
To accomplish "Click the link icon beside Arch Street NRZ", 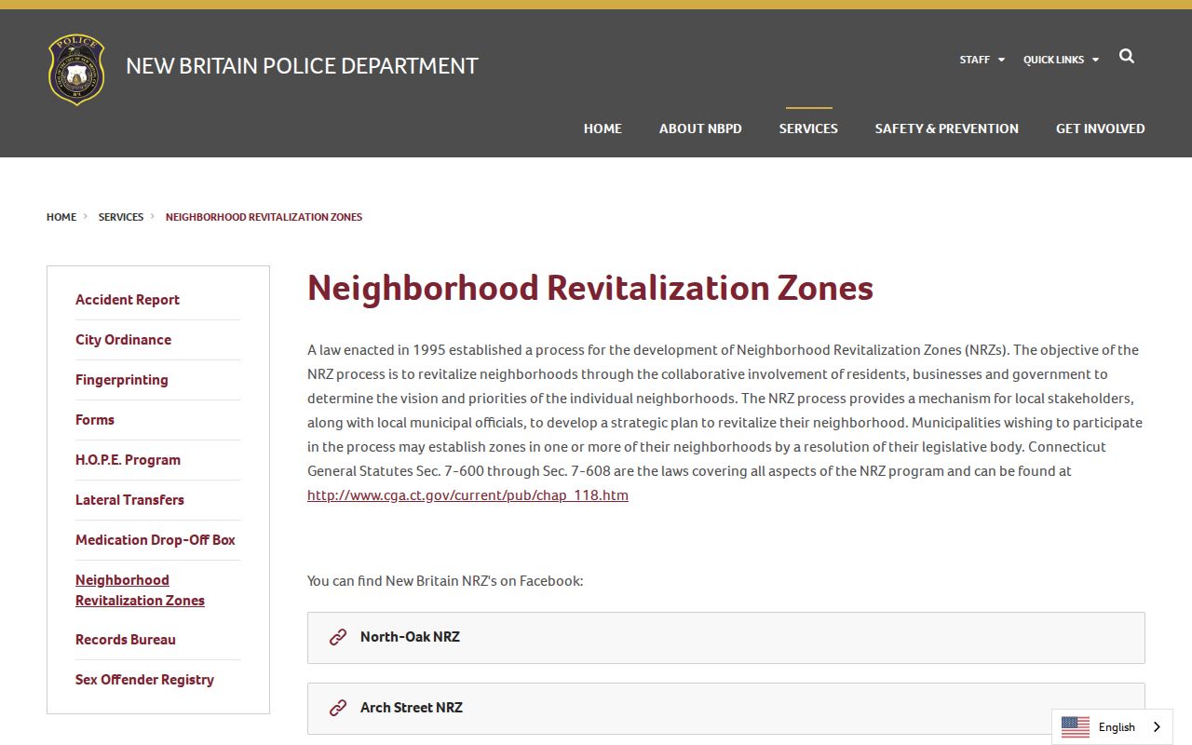I will [x=338, y=708].
